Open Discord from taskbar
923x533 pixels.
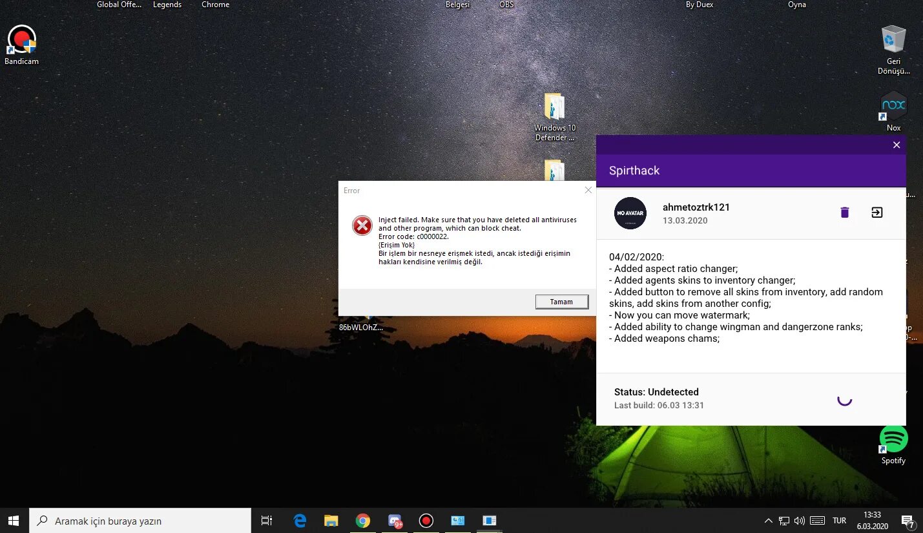pyautogui.click(x=395, y=521)
